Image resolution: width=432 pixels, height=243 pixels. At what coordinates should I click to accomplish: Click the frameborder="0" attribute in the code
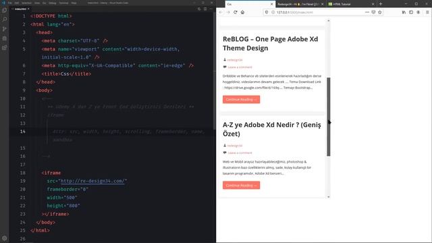tap(67, 189)
